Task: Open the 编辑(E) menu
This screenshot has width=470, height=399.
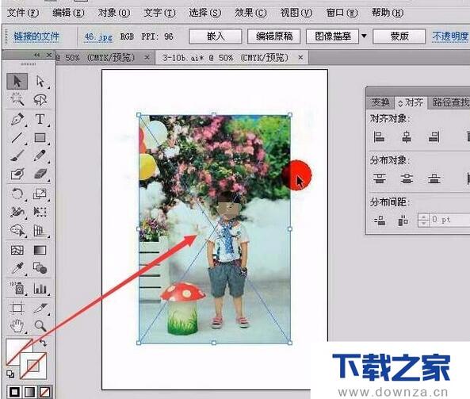Action: pos(68,13)
